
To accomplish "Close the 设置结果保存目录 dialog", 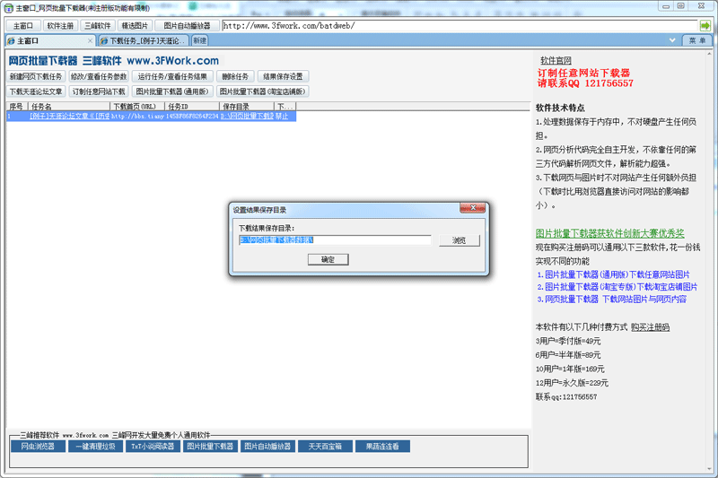I will 473,208.
